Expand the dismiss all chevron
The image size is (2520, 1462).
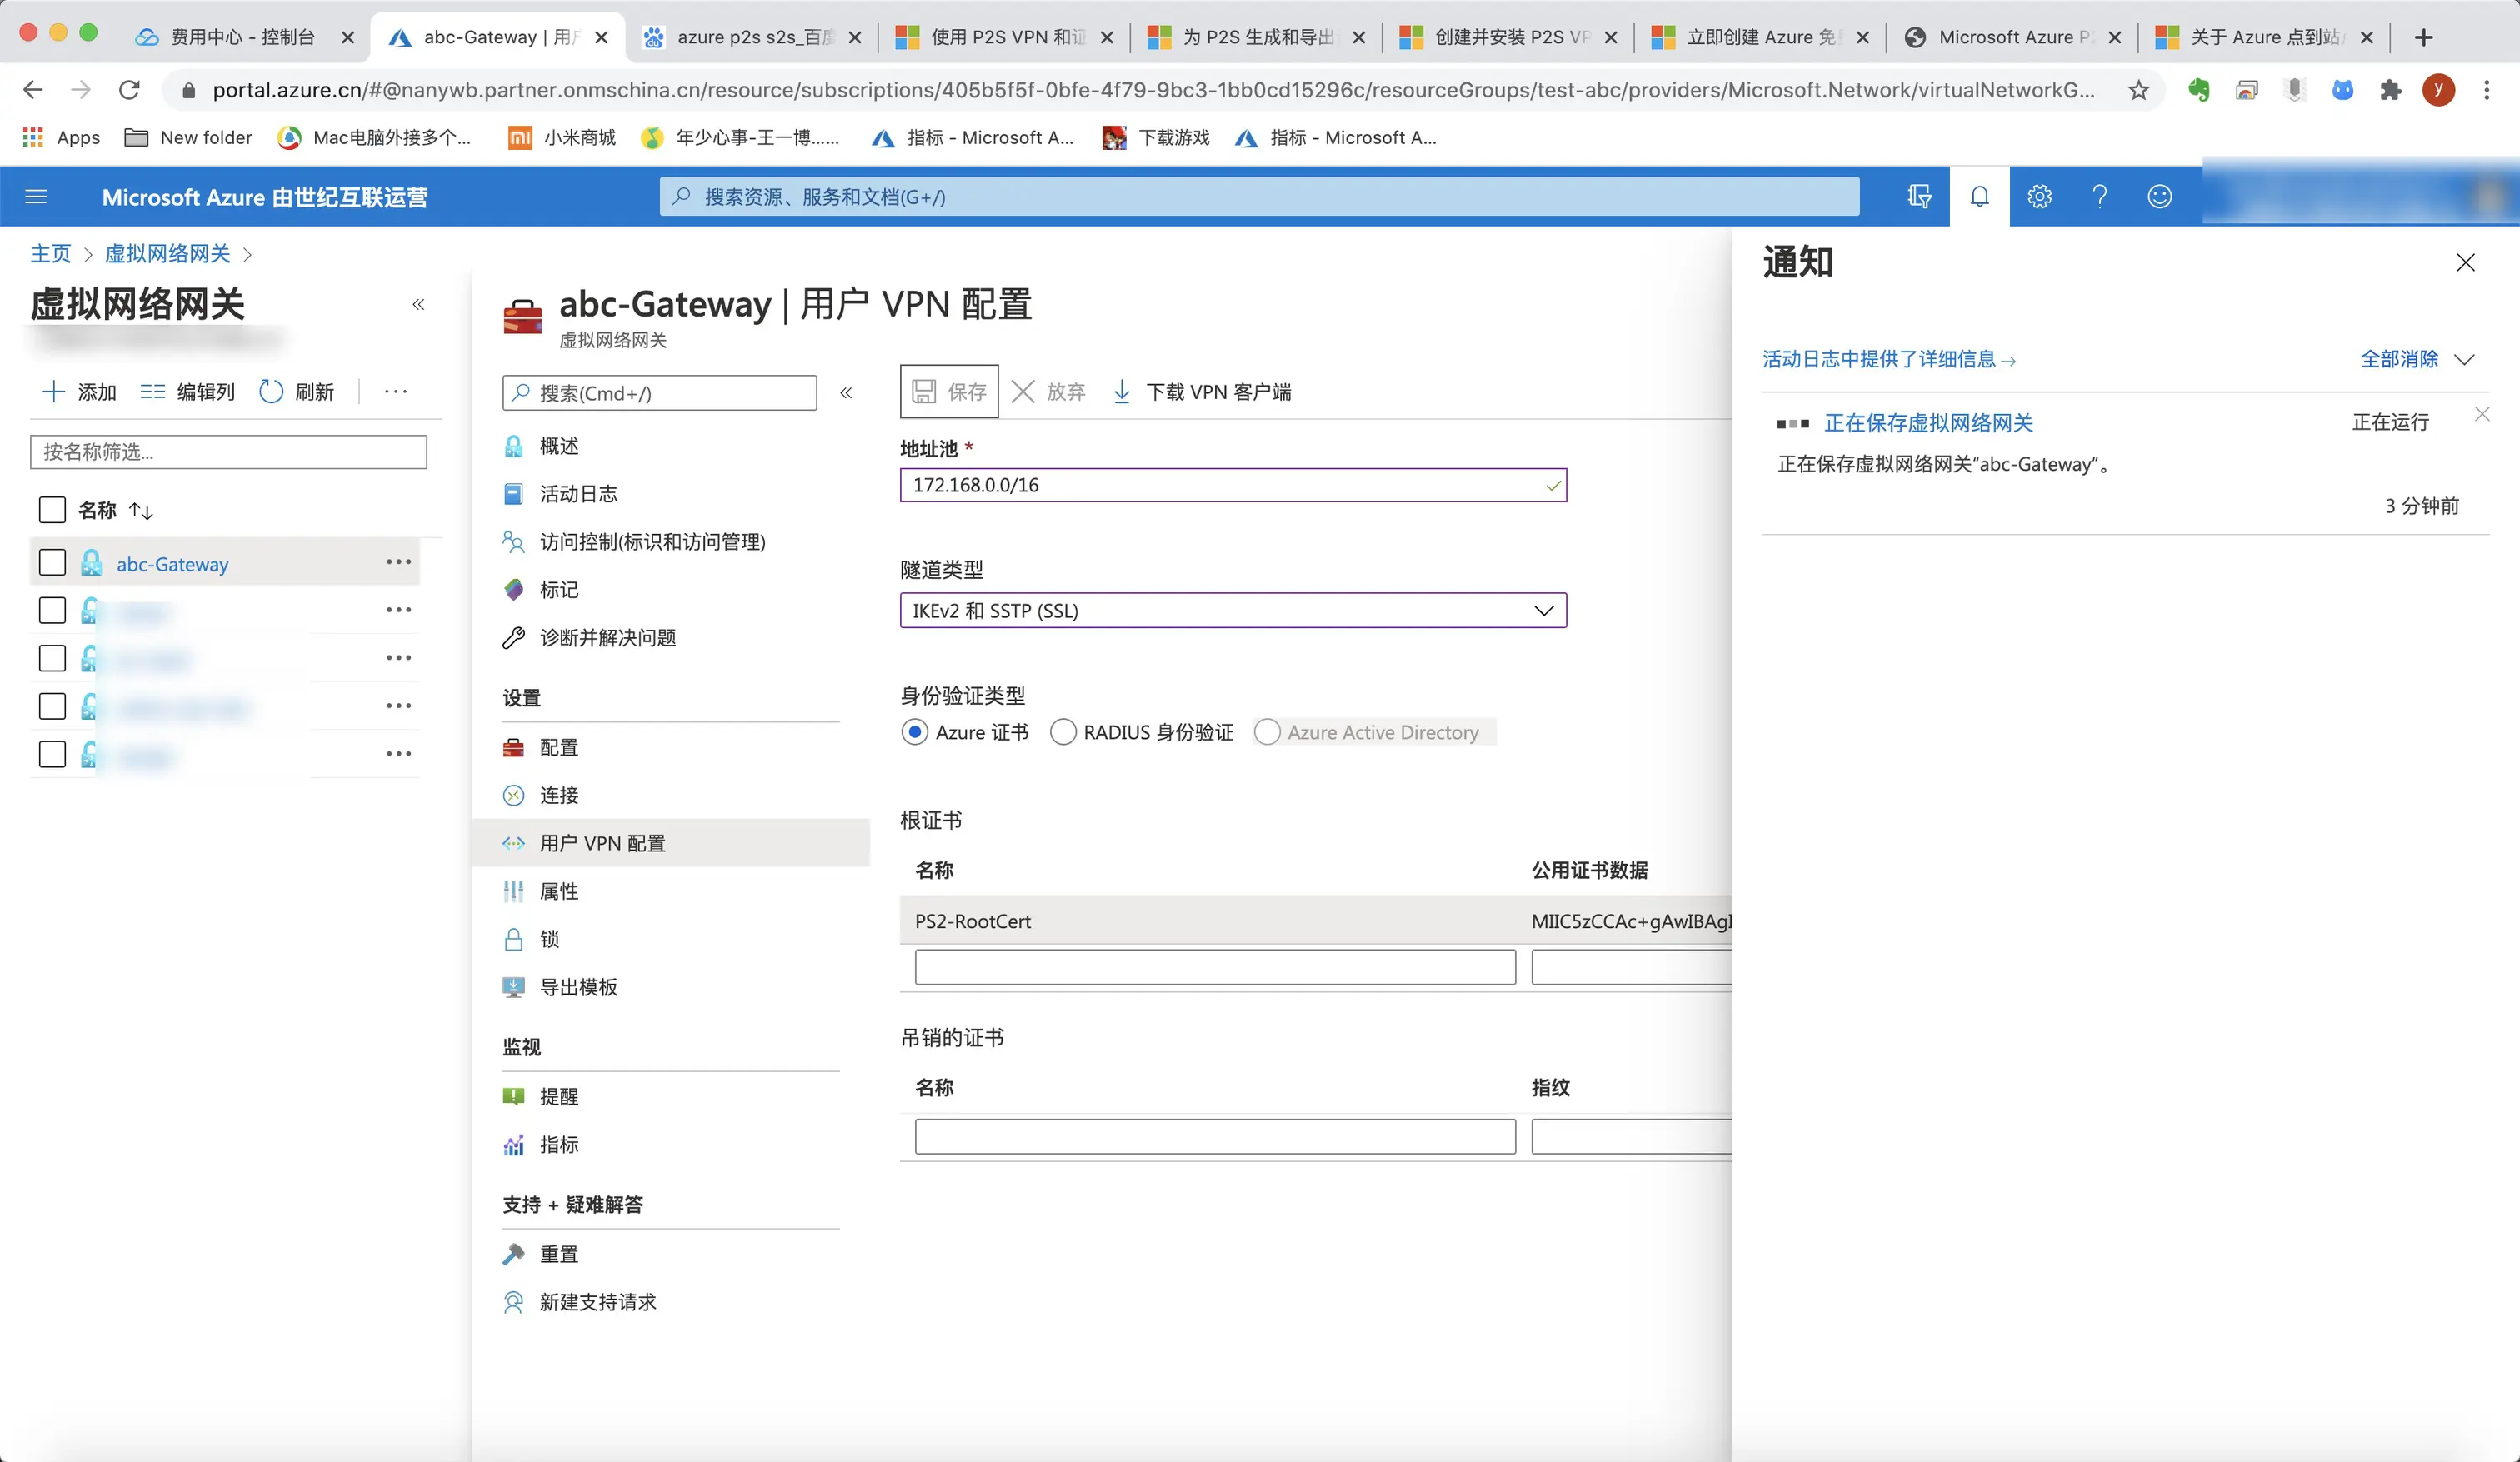[x=2465, y=359]
